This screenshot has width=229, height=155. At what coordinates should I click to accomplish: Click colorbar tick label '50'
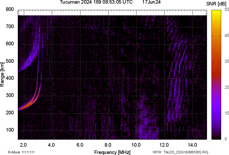pyautogui.click(x=227, y=10)
